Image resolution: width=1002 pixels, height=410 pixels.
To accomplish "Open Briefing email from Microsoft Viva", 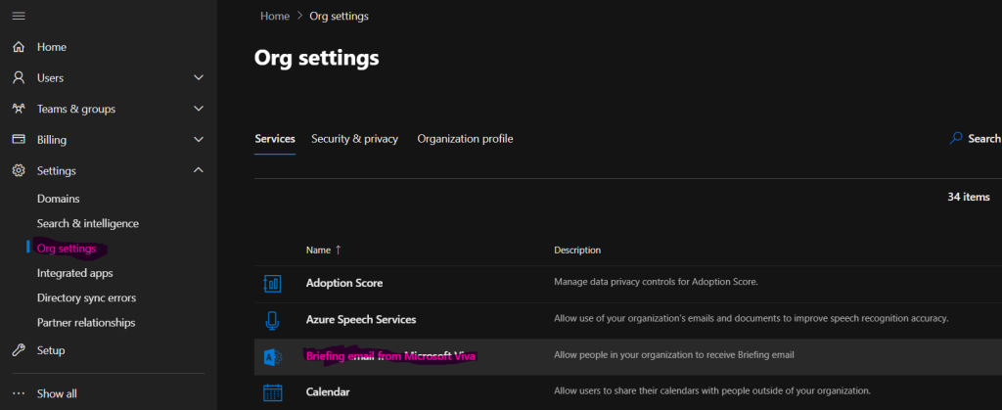I will 390,356.
